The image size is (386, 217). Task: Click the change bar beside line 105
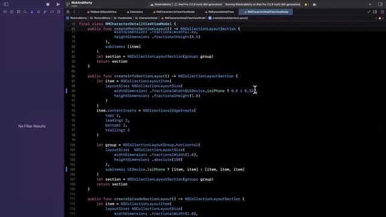click(x=66, y=169)
